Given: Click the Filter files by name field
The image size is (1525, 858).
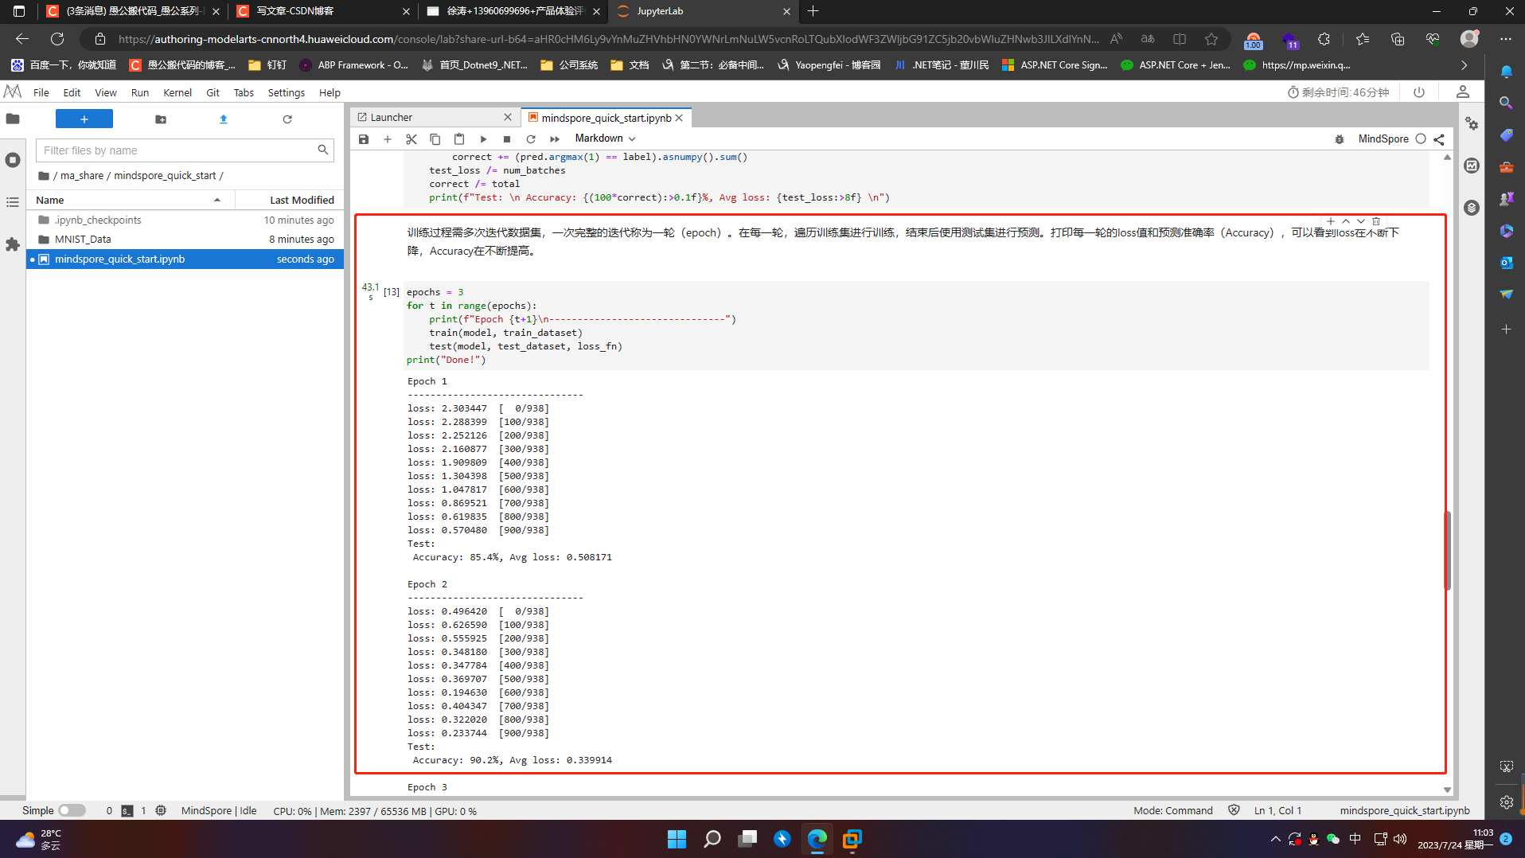Looking at the screenshot, I should (185, 150).
